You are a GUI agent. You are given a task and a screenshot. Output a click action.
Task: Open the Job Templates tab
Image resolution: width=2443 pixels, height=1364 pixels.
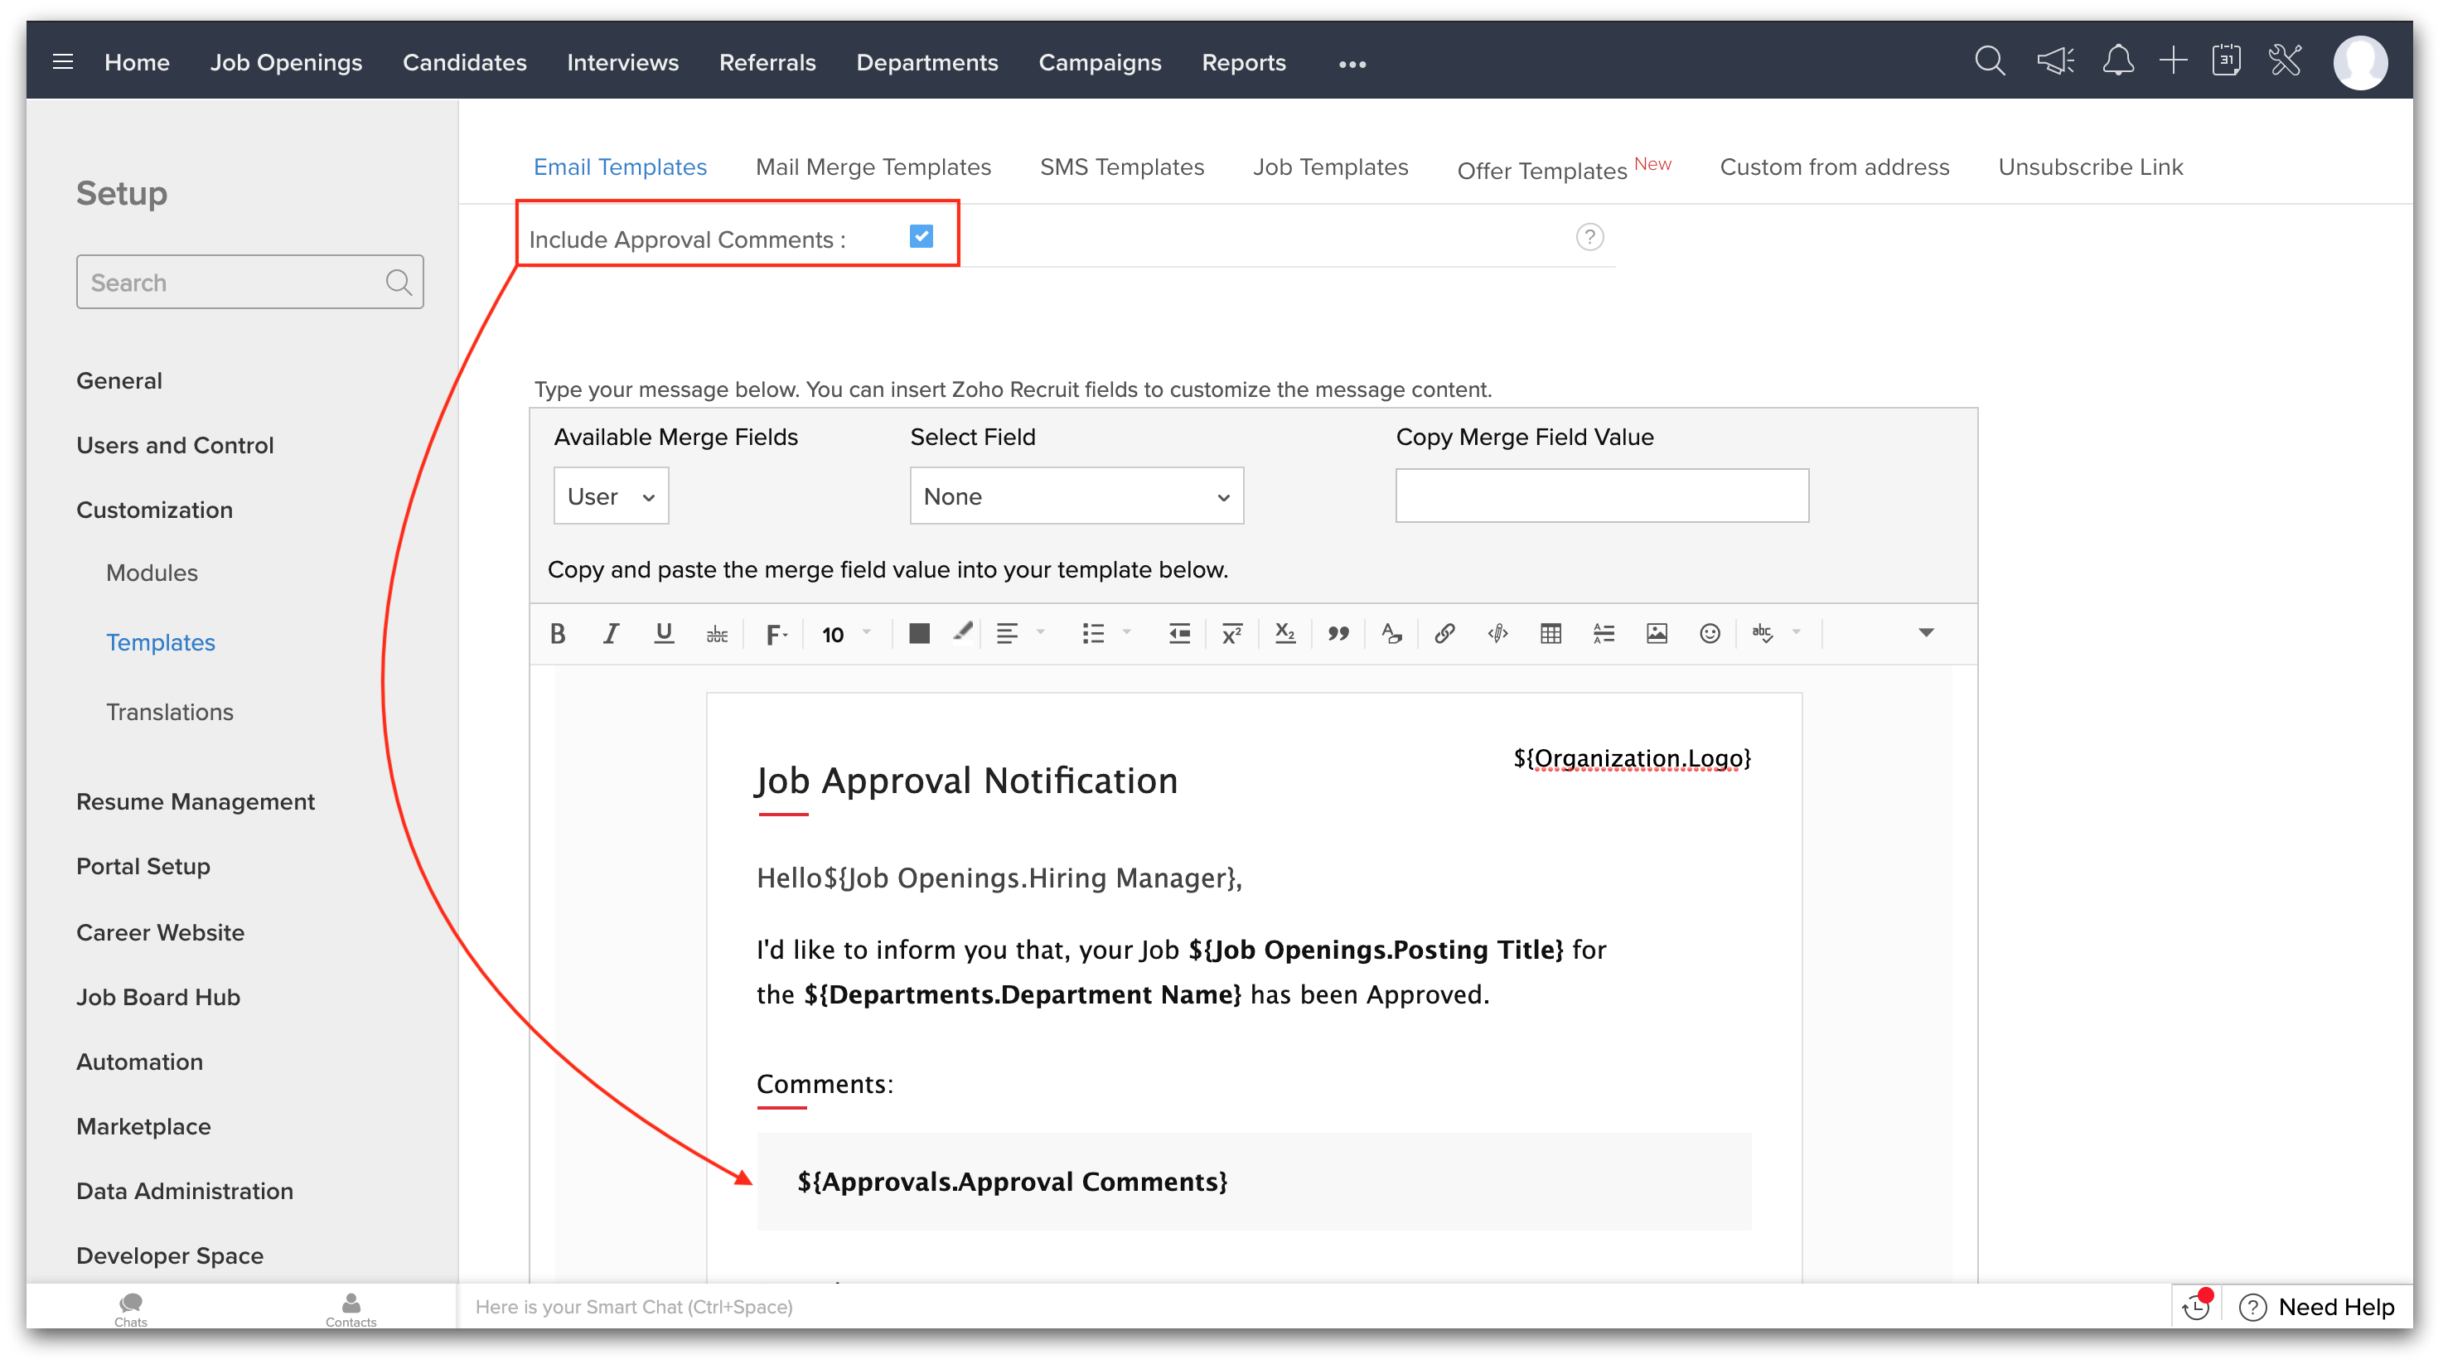point(1331,167)
